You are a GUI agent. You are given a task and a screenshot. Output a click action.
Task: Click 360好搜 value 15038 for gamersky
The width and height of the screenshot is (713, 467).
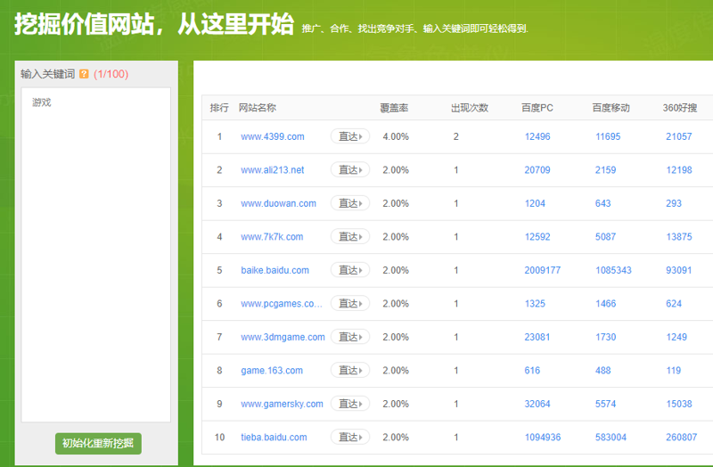coord(679,404)
